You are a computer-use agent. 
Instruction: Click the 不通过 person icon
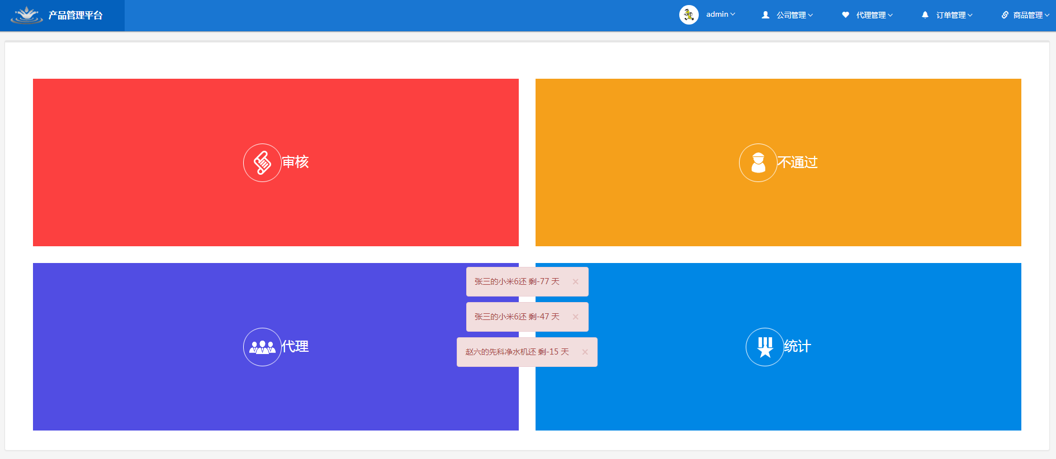758,162
